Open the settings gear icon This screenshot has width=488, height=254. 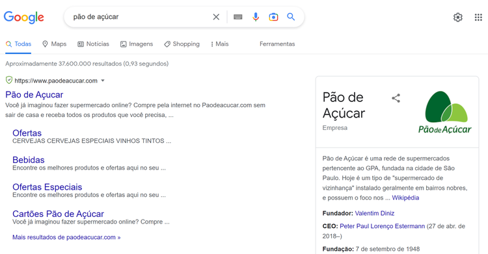(458, 17)
